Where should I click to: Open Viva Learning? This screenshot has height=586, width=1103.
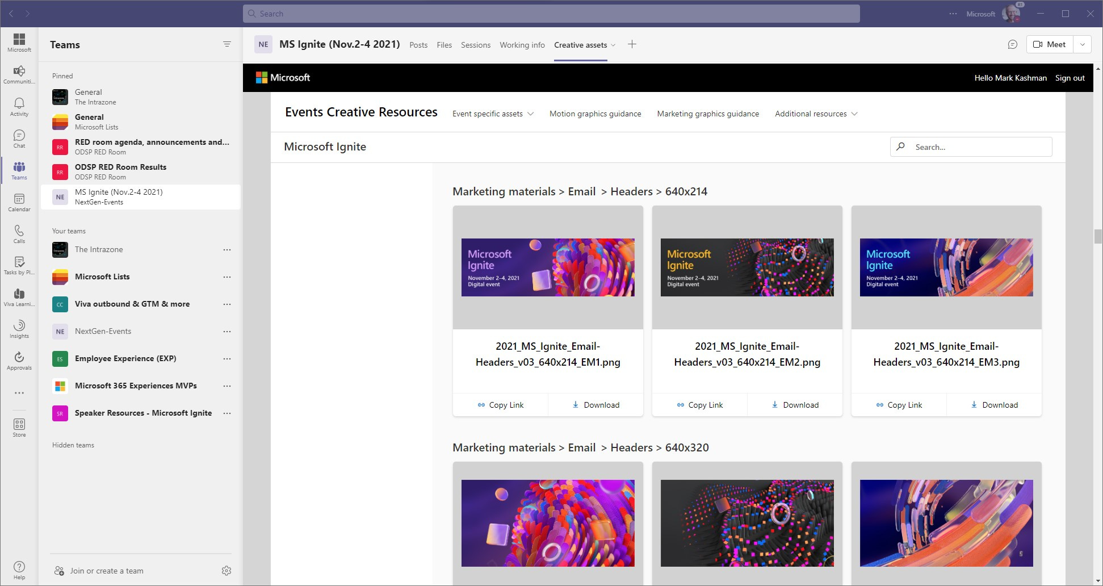[x=19, y=297]
